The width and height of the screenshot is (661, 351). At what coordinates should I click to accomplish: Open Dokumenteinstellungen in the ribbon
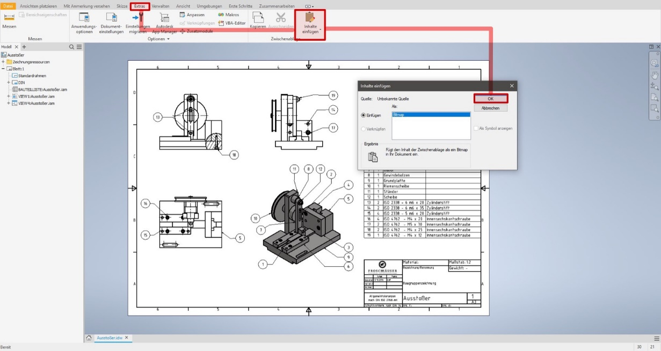tap(112, 23)
